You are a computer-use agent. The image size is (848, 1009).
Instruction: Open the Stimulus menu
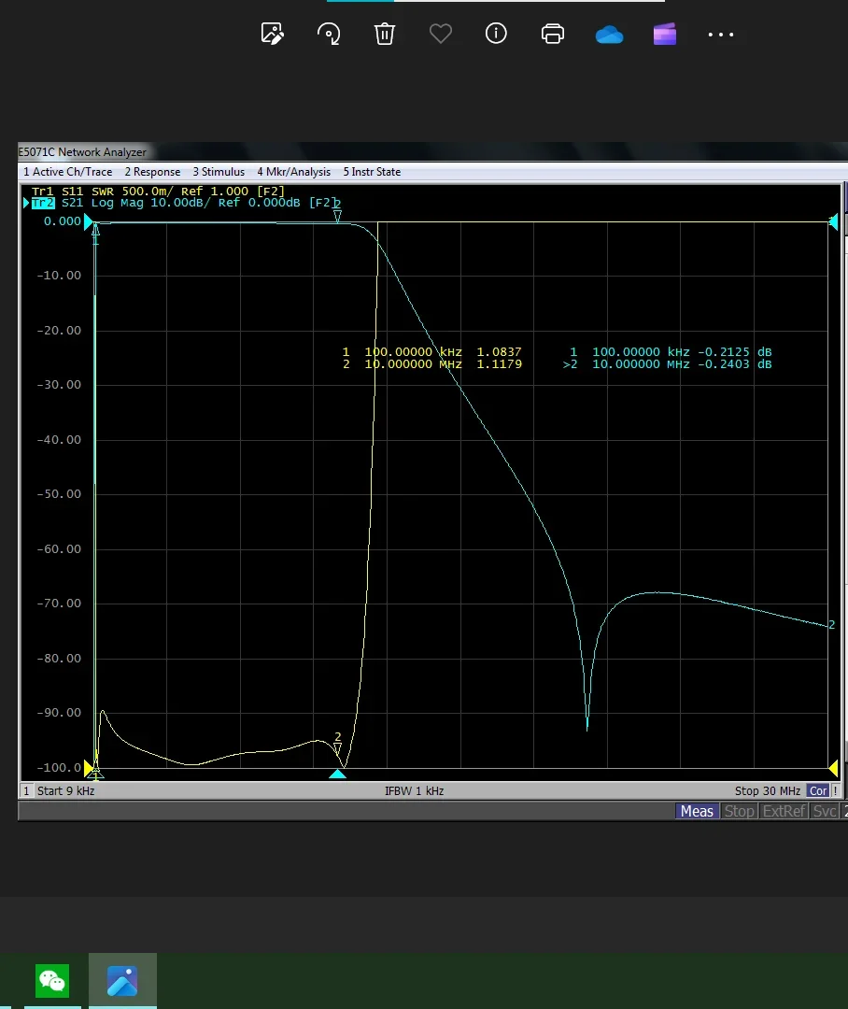pos(219,172)
